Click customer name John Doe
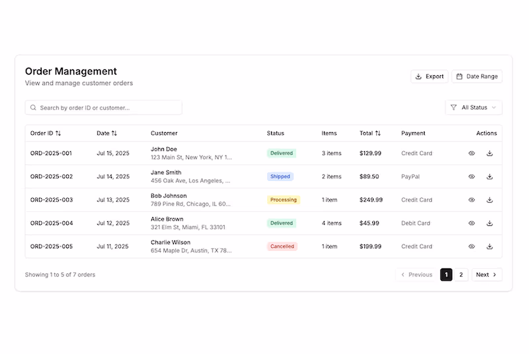The height and width of the screenshot is (354, 529). point(163,149)
